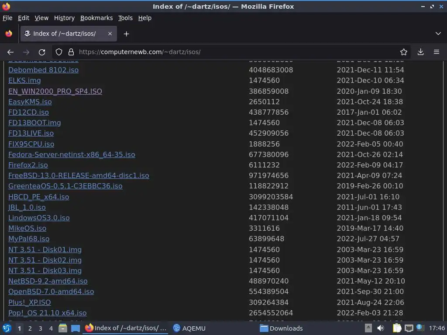Download NetBSD-9.2-amd64.iso
447x335 pixels.
tap(48, 281)
